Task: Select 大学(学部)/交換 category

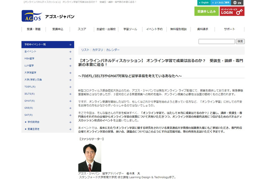Action: 48,80
